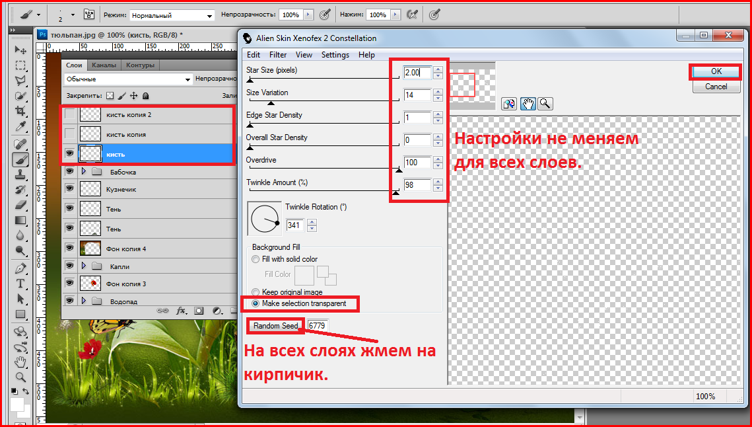Open the Help menu
Screen dimensions: 752x427
[366, 55]
